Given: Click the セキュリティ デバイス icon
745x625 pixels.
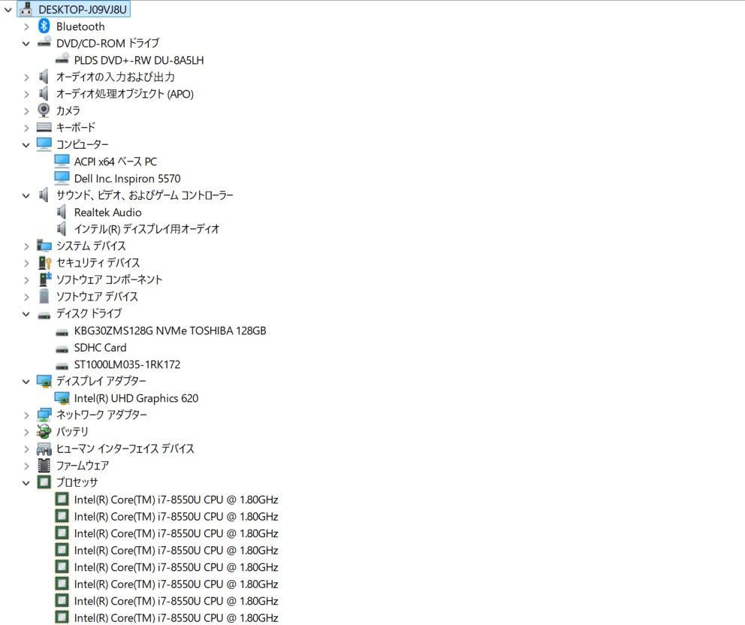Looking at the screenshot, I should point(44,263).
